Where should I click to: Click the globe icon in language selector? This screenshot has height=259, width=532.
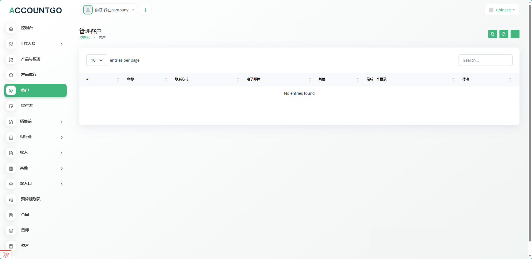[491, 10]
